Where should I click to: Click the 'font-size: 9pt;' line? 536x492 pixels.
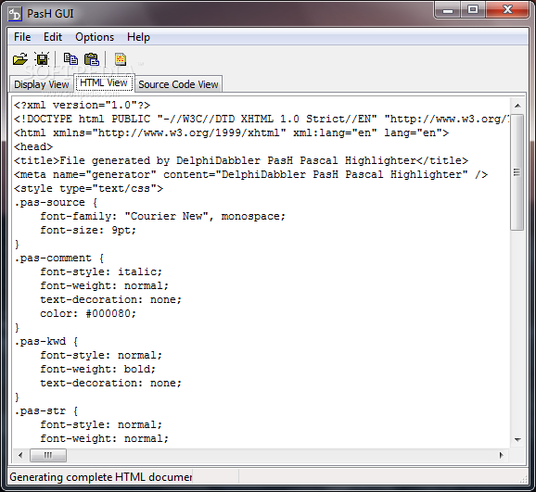(x=88, y=231)
